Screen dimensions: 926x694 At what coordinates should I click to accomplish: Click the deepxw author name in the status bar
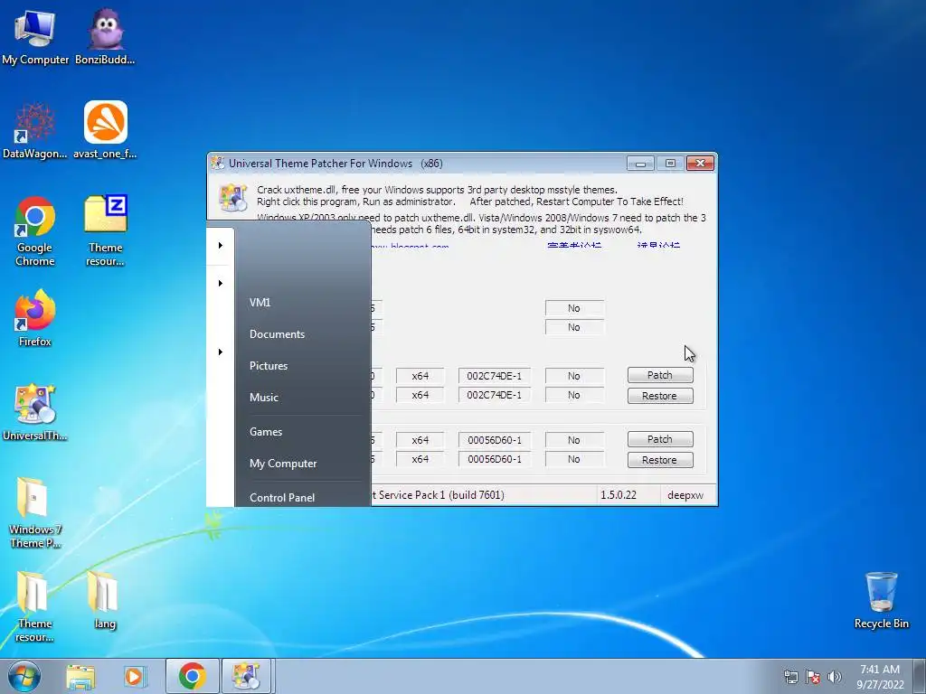click(685, 495)
